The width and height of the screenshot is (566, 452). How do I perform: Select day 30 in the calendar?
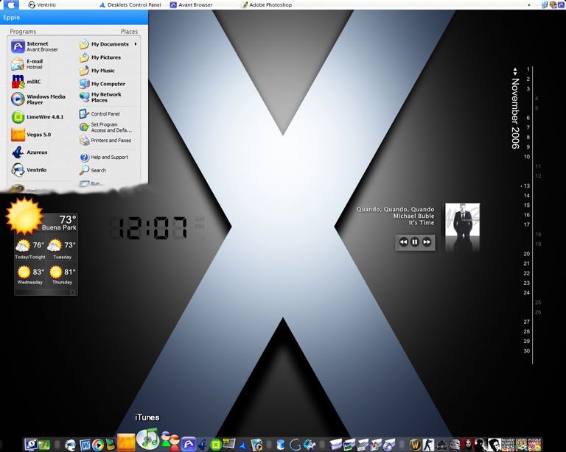click(527, 350)
